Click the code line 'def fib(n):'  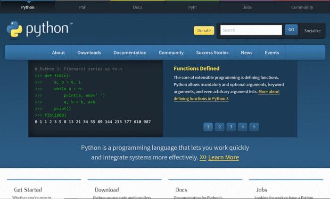58,76
